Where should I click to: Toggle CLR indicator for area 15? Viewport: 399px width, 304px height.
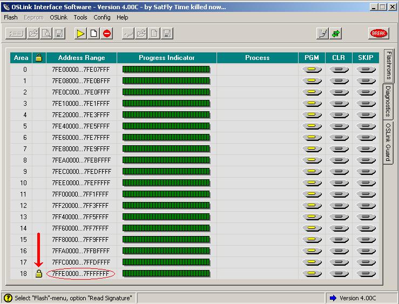[339, 240]
